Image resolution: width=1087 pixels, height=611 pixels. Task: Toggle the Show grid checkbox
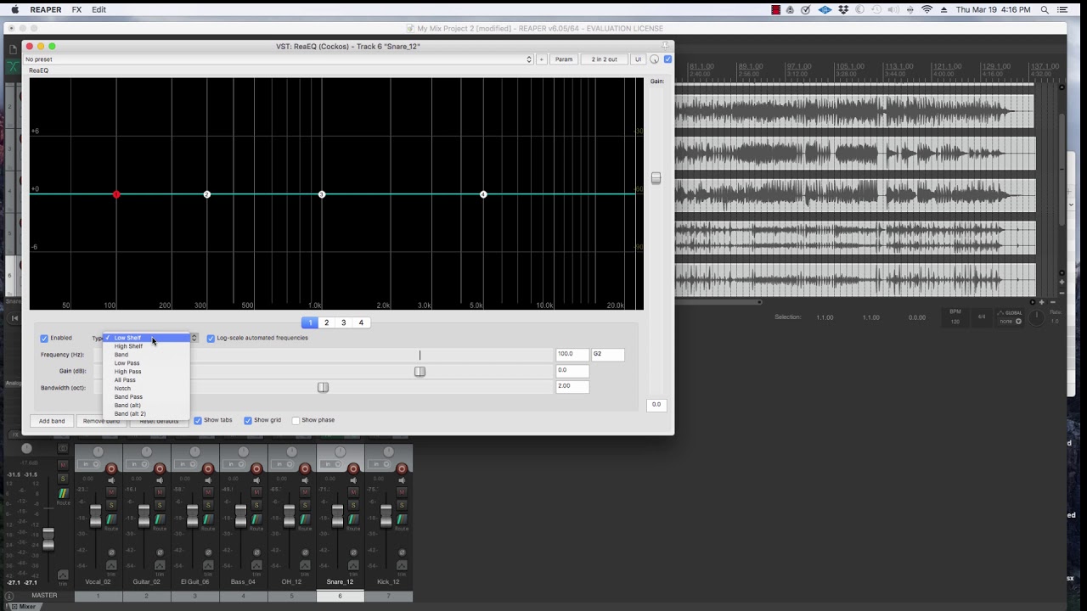pos(248,420)
